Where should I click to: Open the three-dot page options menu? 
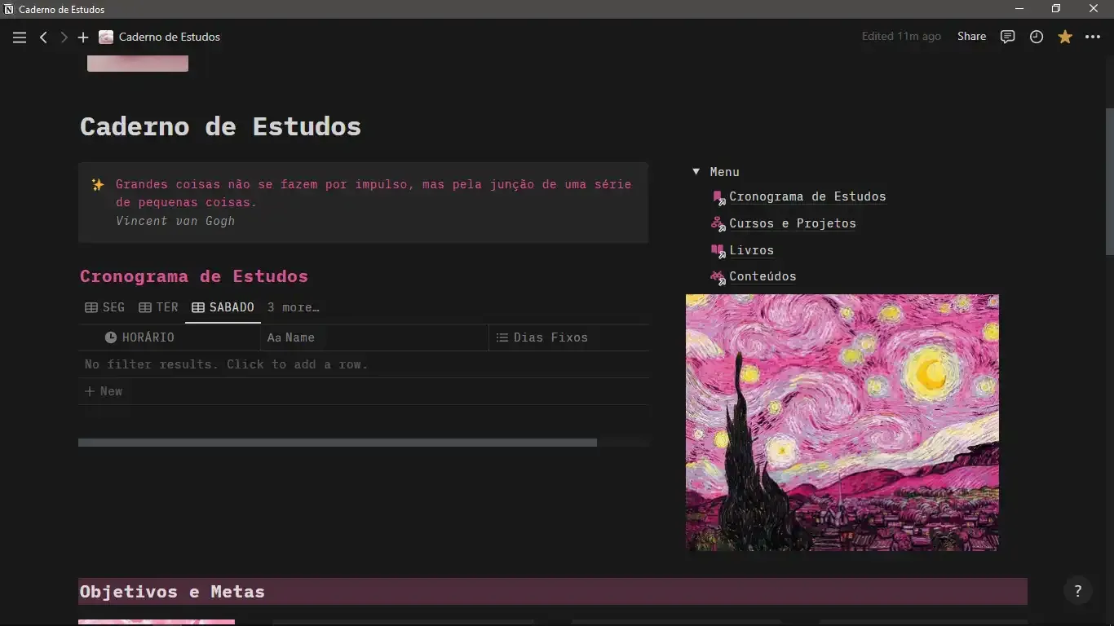1093,37
